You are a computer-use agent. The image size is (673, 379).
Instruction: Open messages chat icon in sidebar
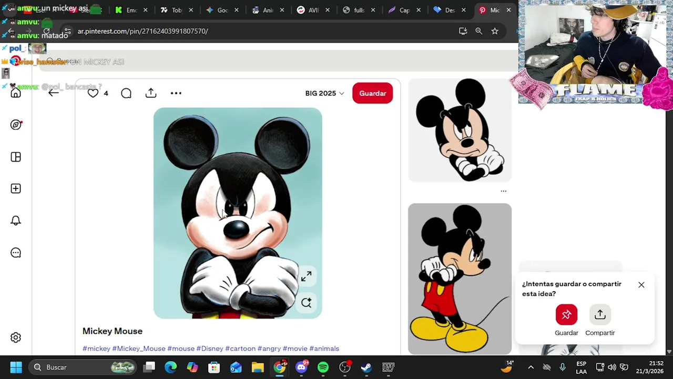click(x=16, y=253)
